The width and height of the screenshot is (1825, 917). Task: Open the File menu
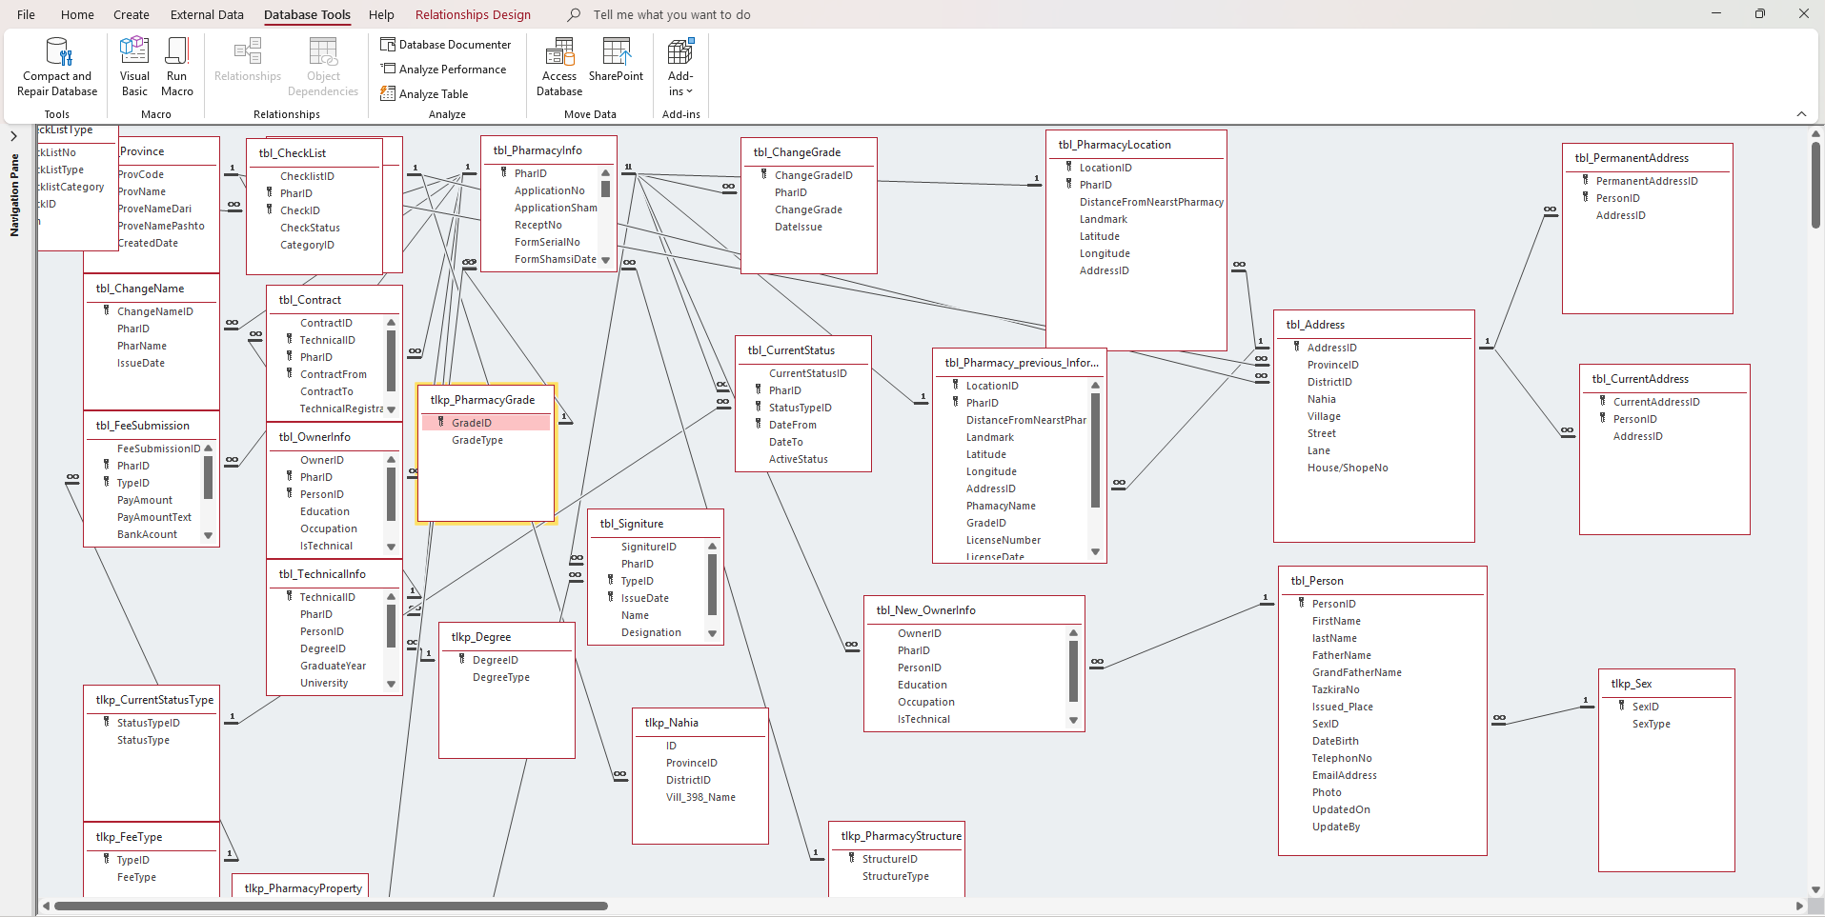pyautogui.click(x=27, y=15)
